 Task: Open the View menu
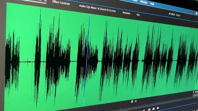pyautogui.click(x=135, y=1)
